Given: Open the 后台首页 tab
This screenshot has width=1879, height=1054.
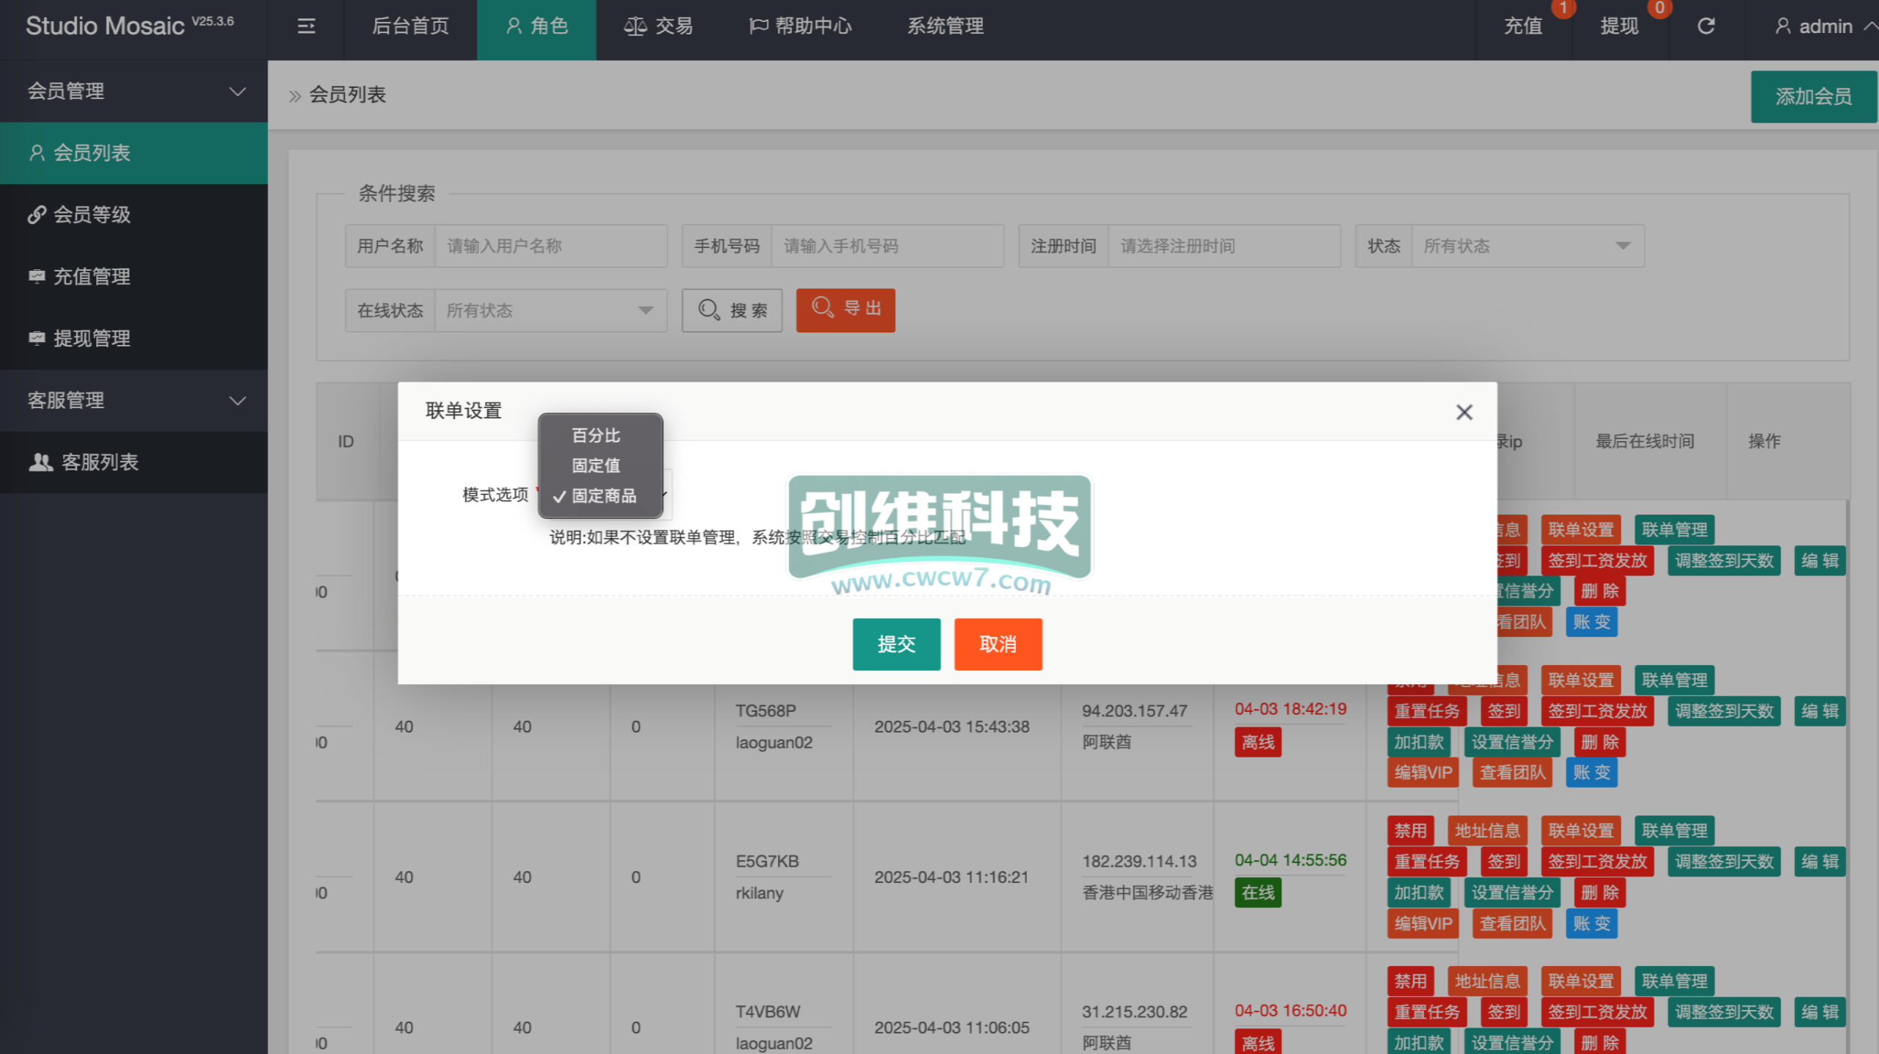Looking at the screenshot, I should (x=410, y=26).
